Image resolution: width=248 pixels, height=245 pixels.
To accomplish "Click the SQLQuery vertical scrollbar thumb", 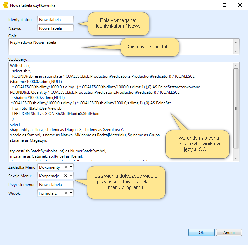I will tap(236, 108).
